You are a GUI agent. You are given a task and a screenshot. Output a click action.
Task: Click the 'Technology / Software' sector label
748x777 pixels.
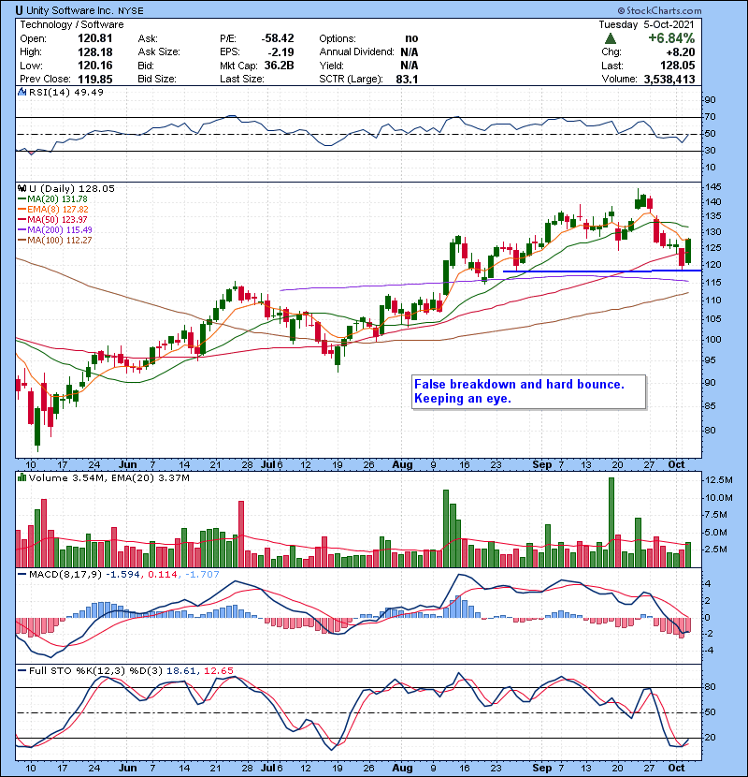pos(72,24)
